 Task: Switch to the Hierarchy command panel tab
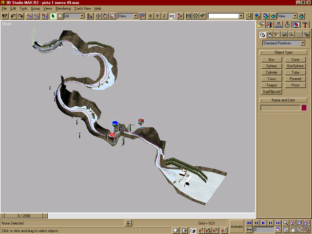pyautogui.click(x=278, y=24)
